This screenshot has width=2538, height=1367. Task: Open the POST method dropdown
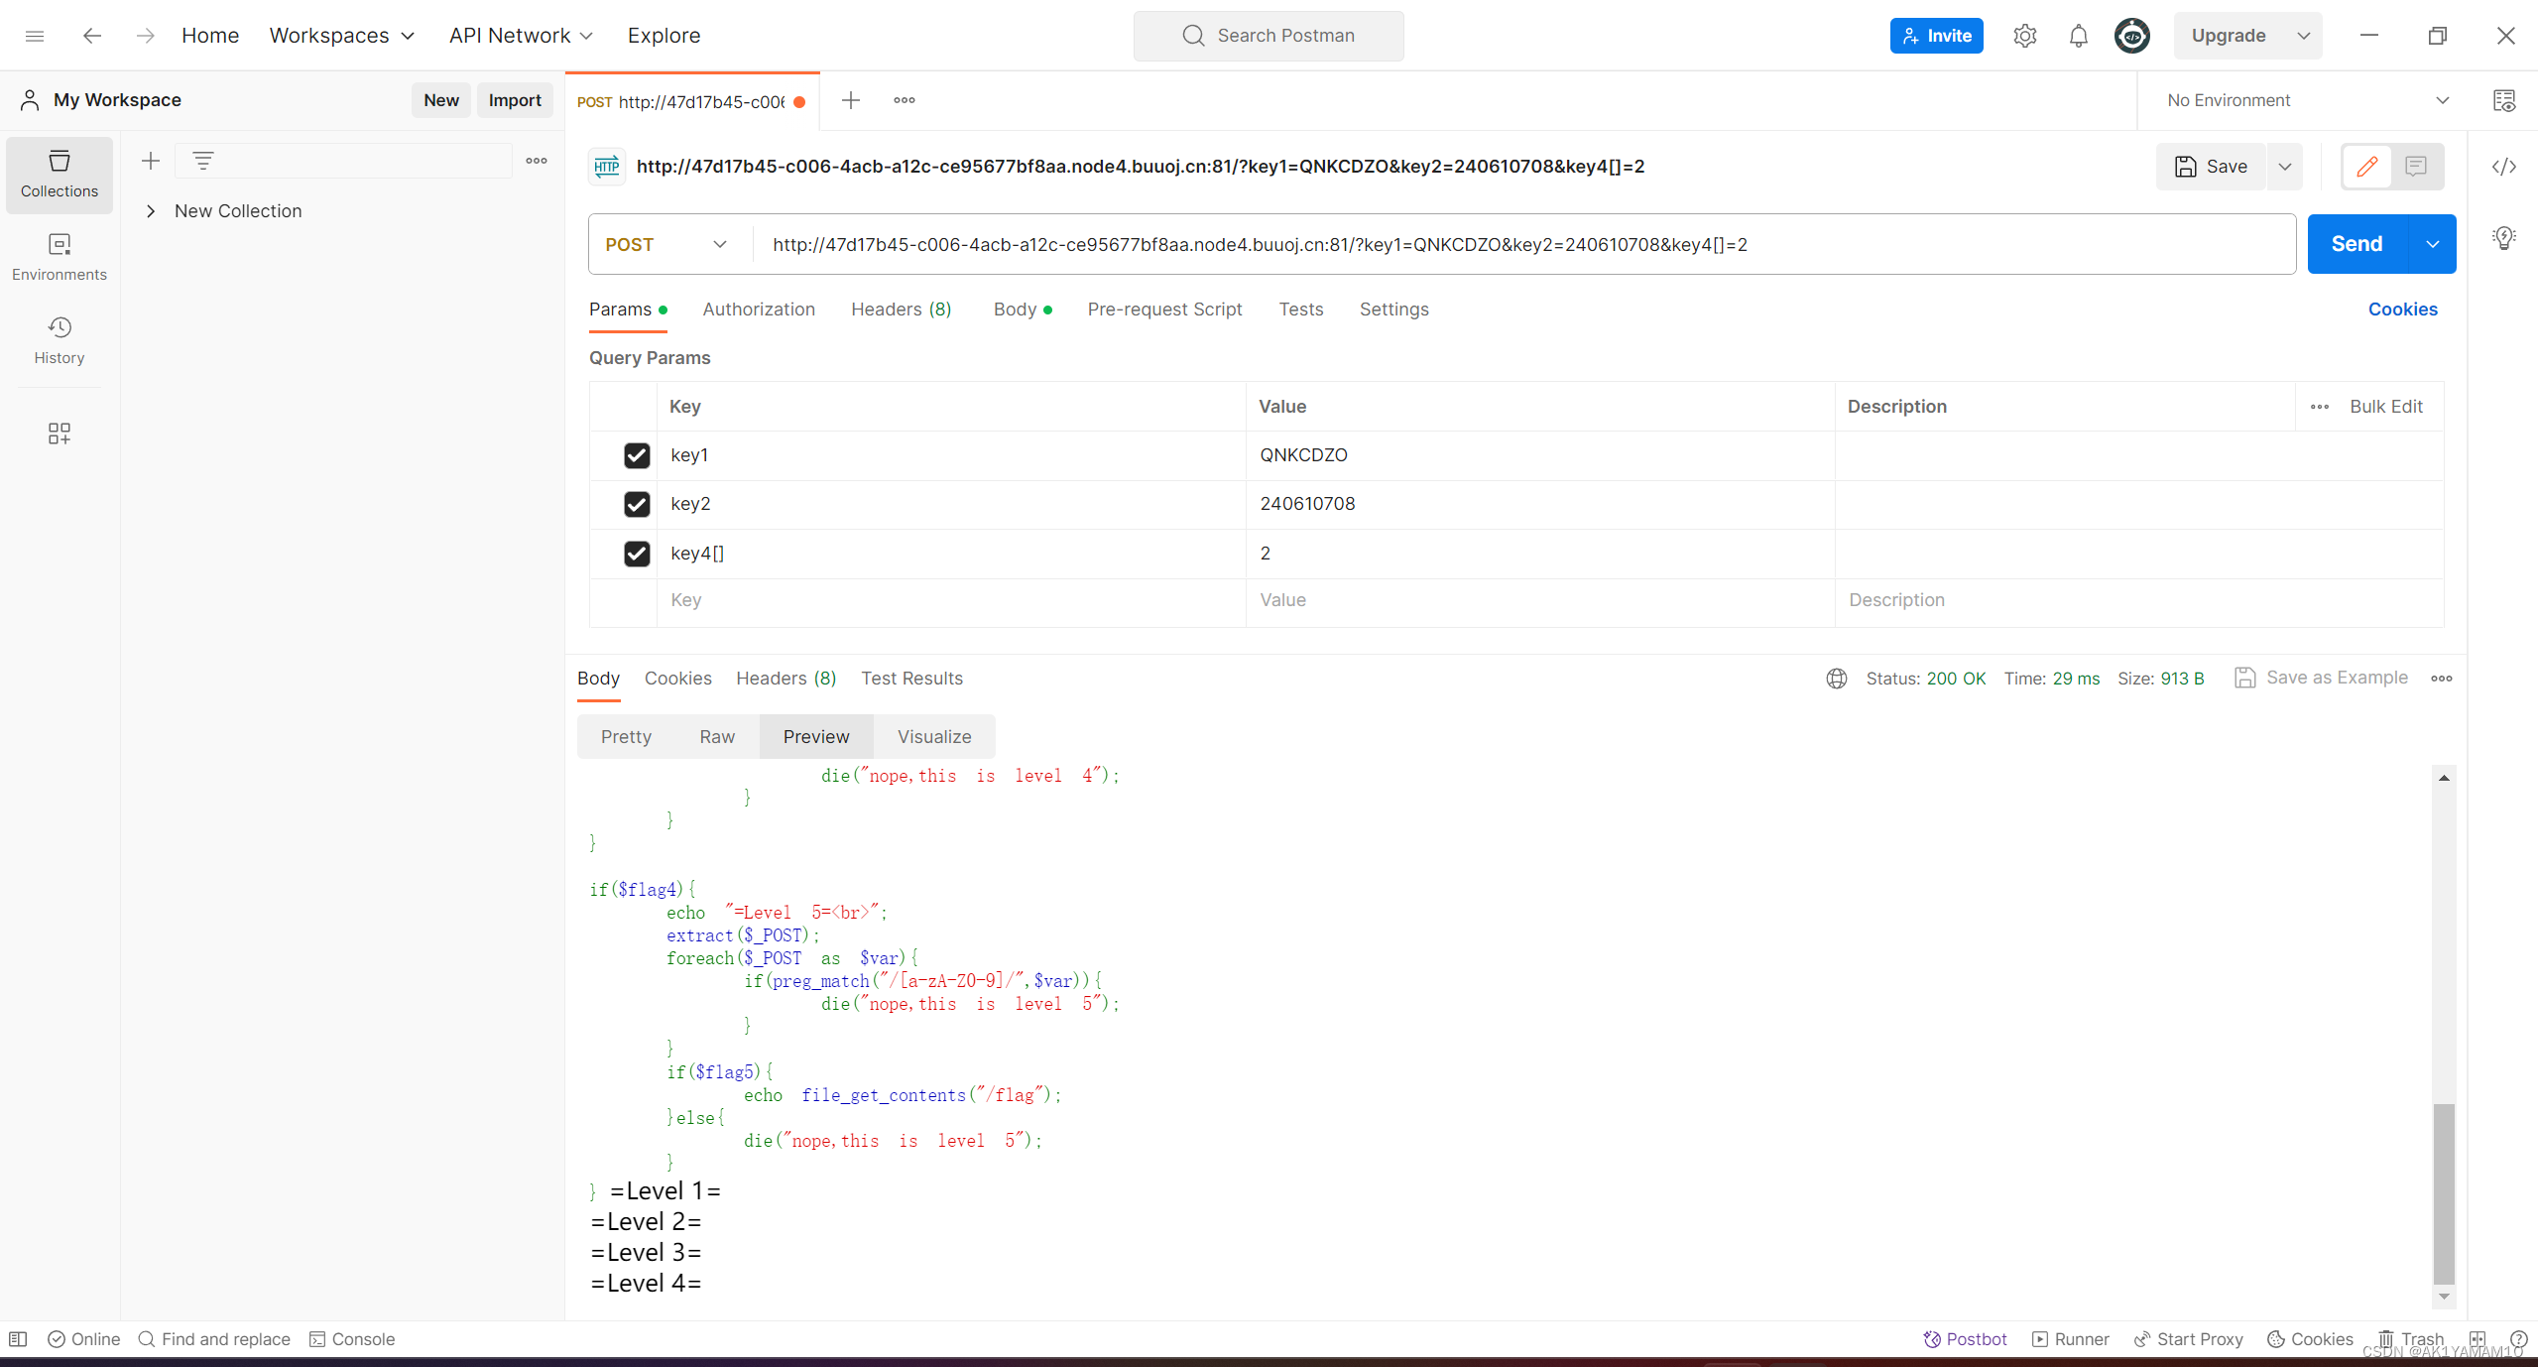[x=667, y=244]
